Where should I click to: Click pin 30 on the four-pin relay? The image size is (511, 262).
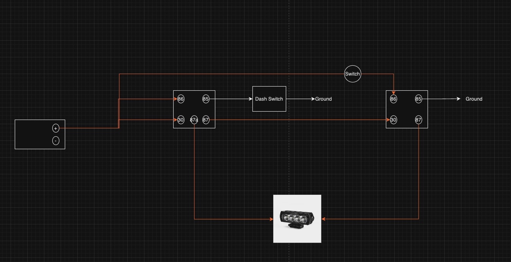coord(393,120)
